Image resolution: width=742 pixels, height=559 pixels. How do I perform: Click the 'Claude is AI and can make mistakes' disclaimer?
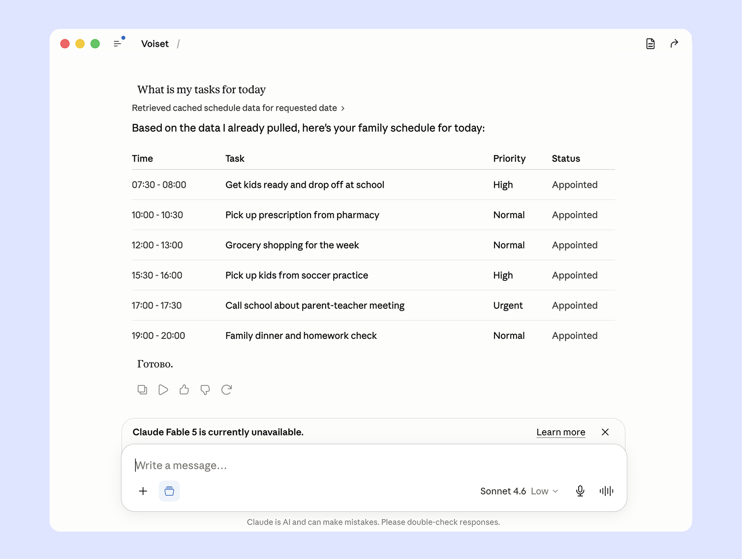(x=373, y=522)
